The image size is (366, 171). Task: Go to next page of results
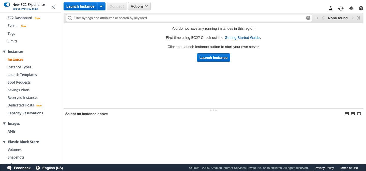coord(353,18)
